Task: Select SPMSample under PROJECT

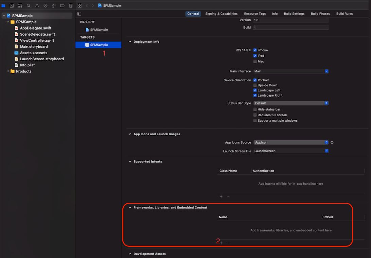Action: [99, 30]
